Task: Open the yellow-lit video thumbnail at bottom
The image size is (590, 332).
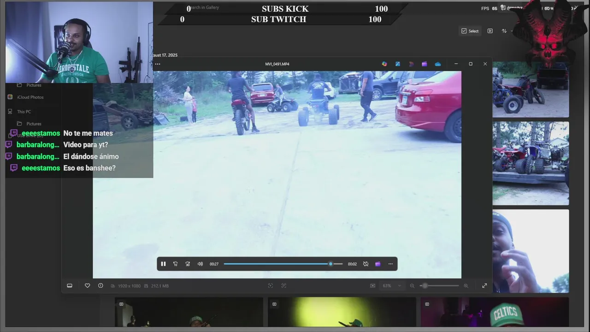Action: click(x=342, y=312)
